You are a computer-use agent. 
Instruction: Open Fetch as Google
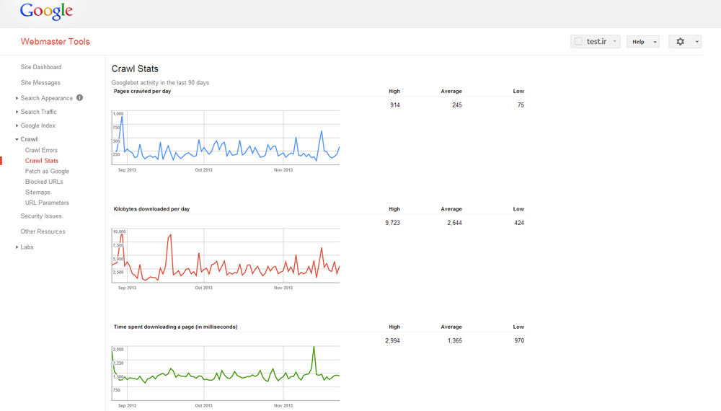point(47,171)
